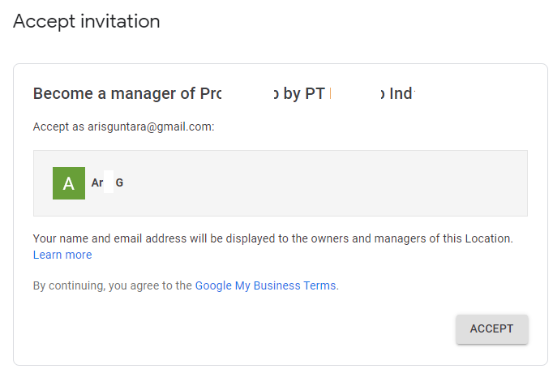
Task: Click the green A avatar icon
Action: [x=69, y=183]
